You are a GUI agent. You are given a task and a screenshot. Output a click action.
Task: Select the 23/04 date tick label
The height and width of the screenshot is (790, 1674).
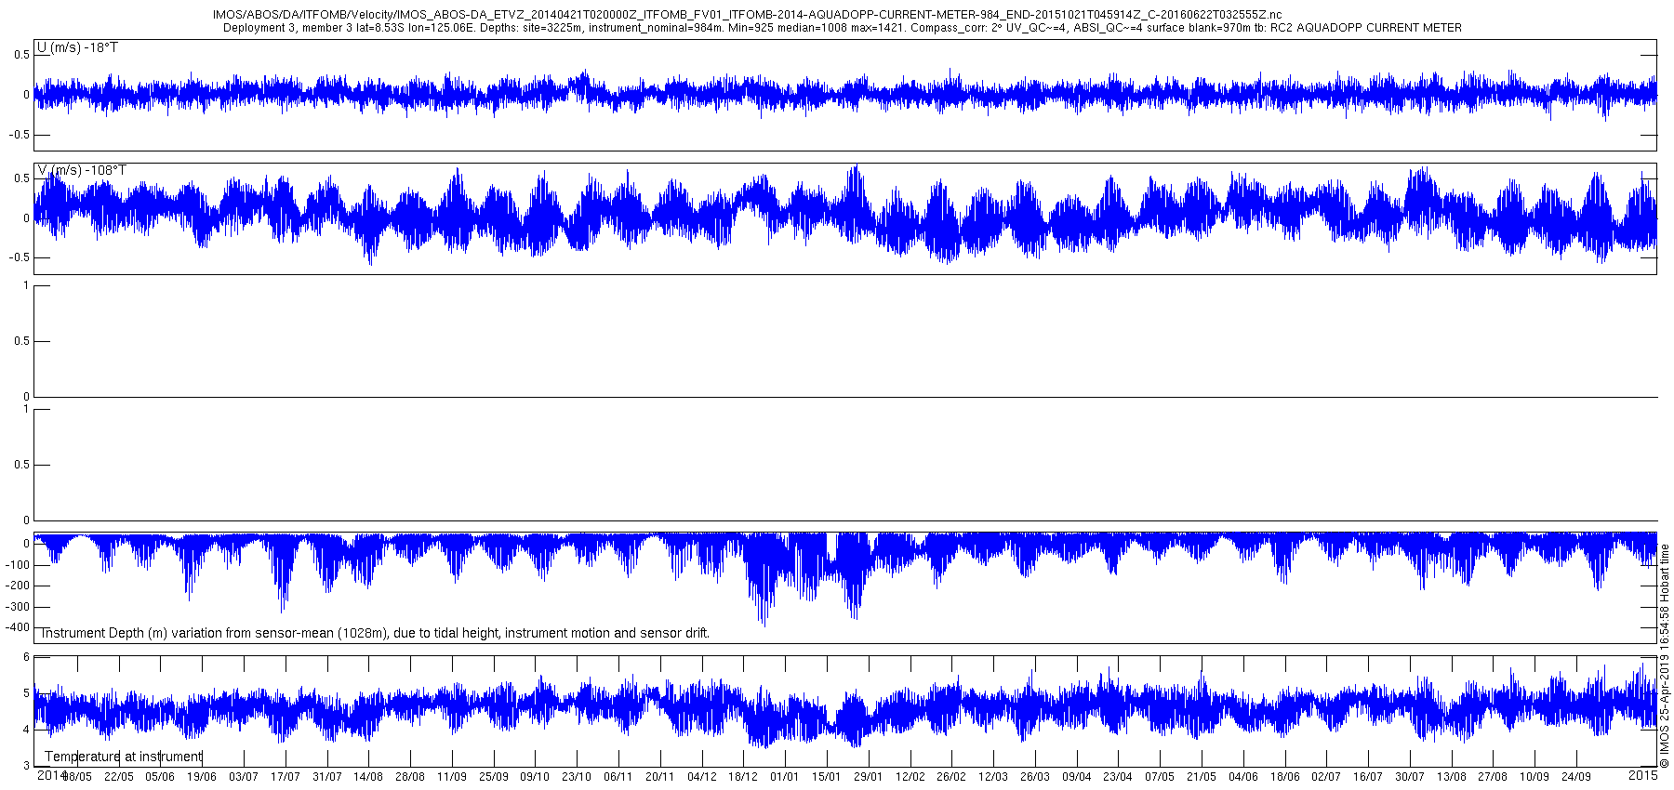pyautogui.click(x=1118, y=777)
